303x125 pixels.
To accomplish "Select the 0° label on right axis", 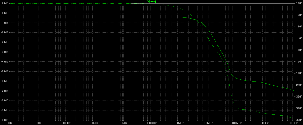I will point(297,38).
